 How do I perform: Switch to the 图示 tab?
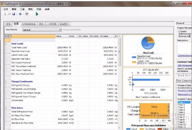tap(42, 24)
